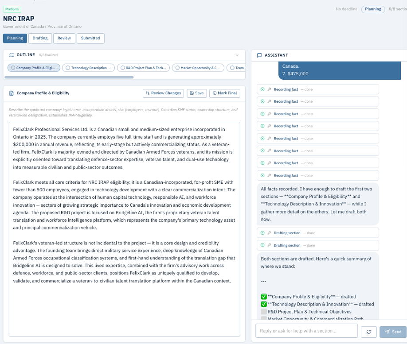The image size is (407, 344).
Task: Click the reply input field in Assistant
Action: [306, 331]
